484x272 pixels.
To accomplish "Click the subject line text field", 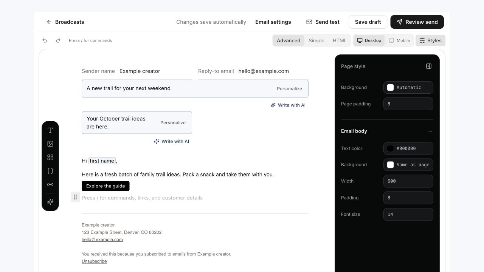I will (195, 88).
